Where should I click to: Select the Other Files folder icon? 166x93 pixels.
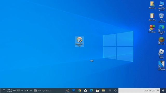(x=152, y=17)
